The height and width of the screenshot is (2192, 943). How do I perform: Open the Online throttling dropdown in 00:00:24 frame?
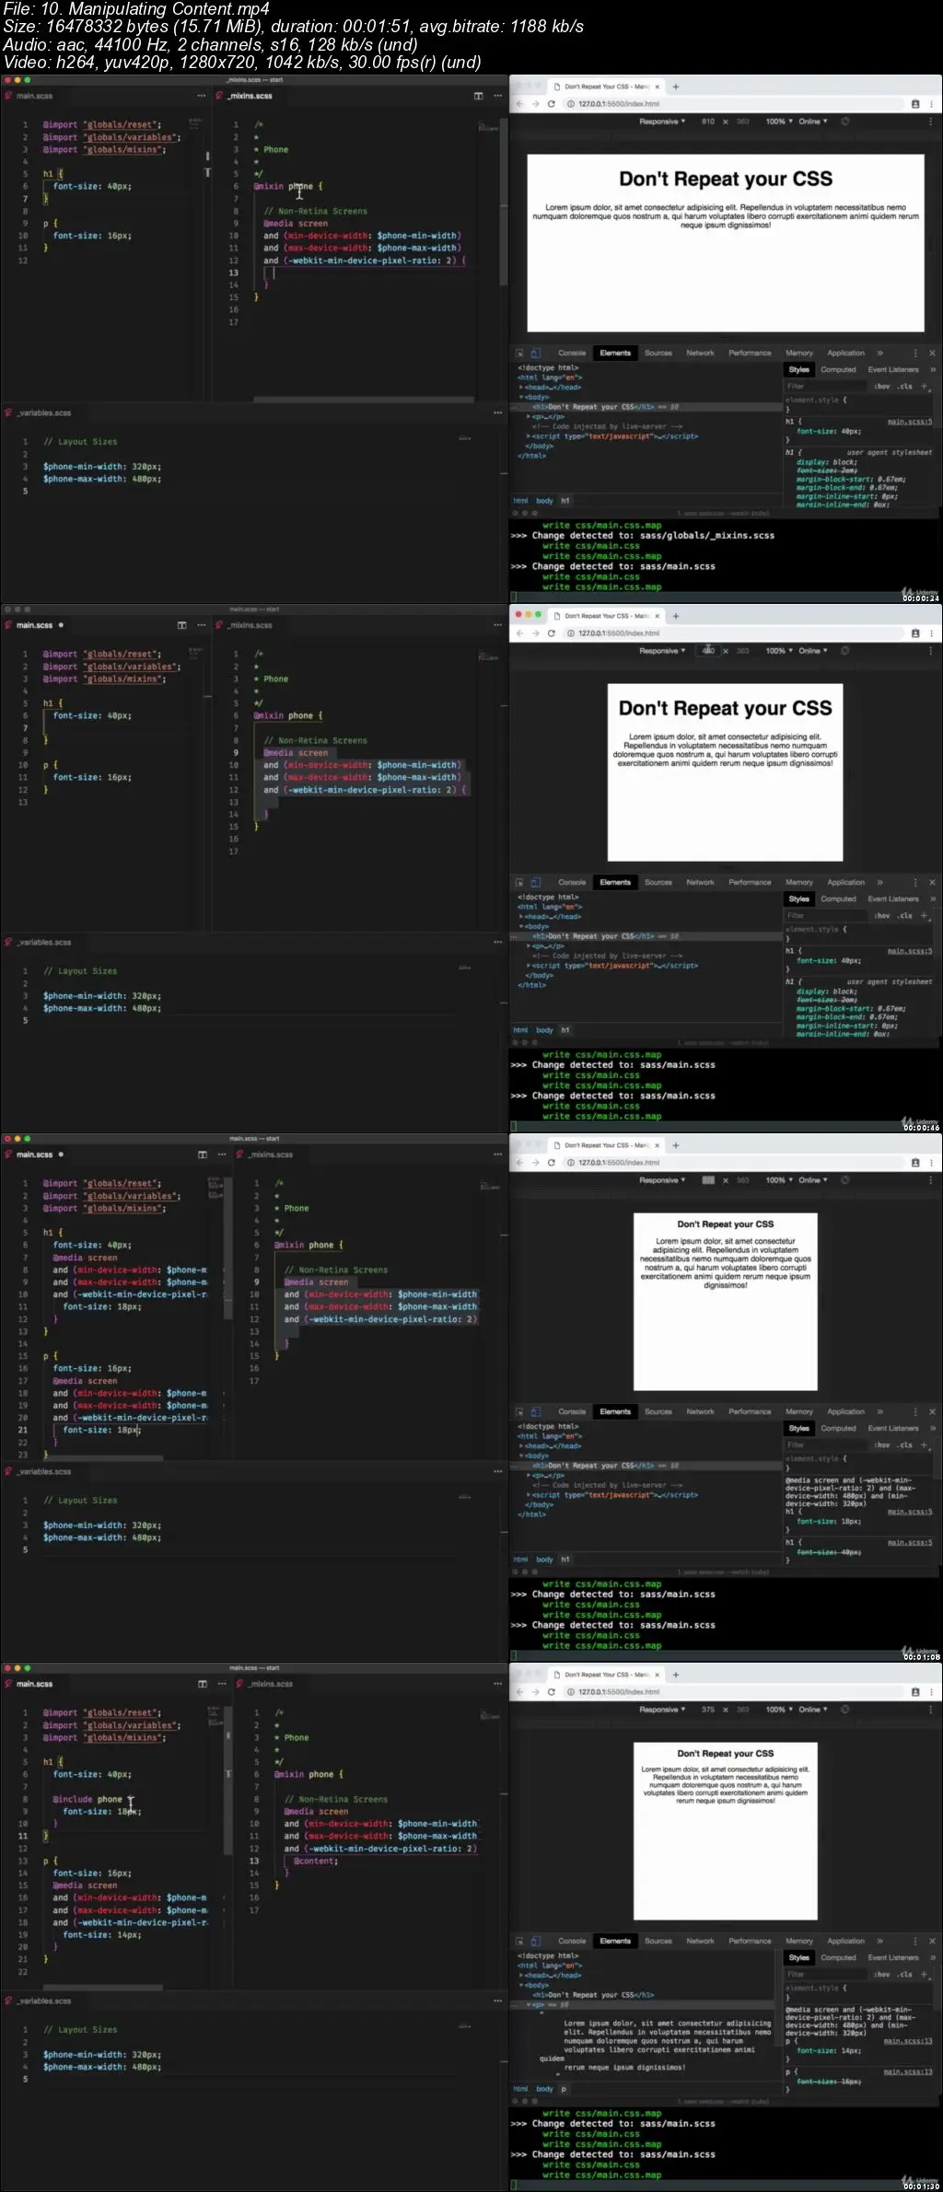813,122
